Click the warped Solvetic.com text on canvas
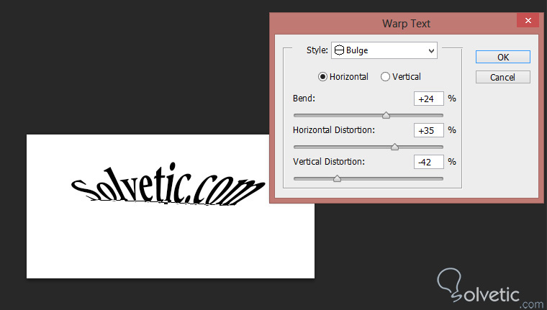The width and height of the screenshot is (547, 310). 168,185
